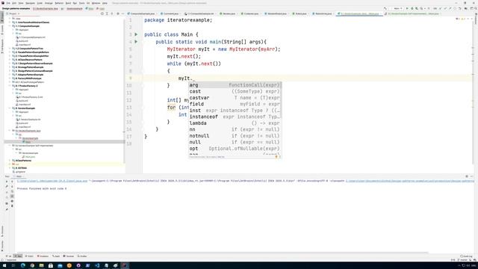
Task: Rerun program icon in Run panel
Action: (7, 182)
